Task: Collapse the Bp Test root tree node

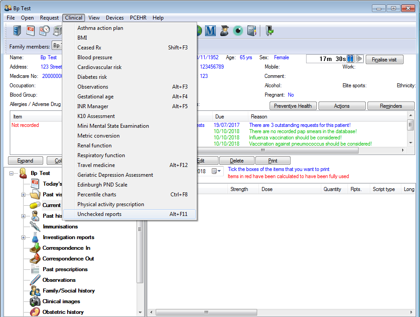Action: tap(12, 173)
